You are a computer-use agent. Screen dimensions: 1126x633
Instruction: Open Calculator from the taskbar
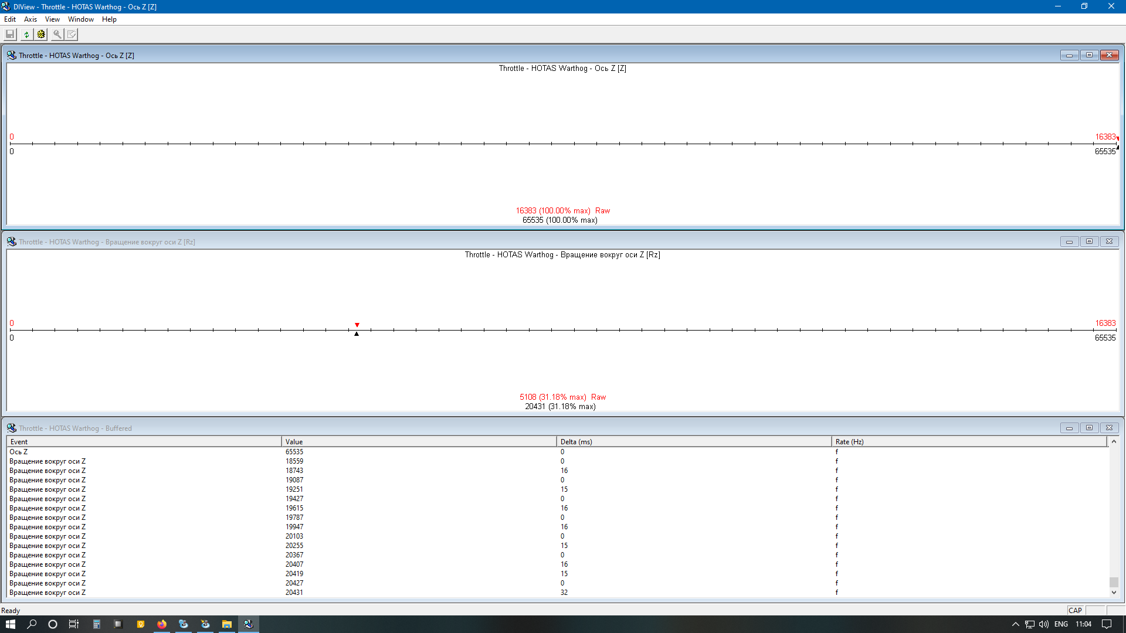click(97, 624)
